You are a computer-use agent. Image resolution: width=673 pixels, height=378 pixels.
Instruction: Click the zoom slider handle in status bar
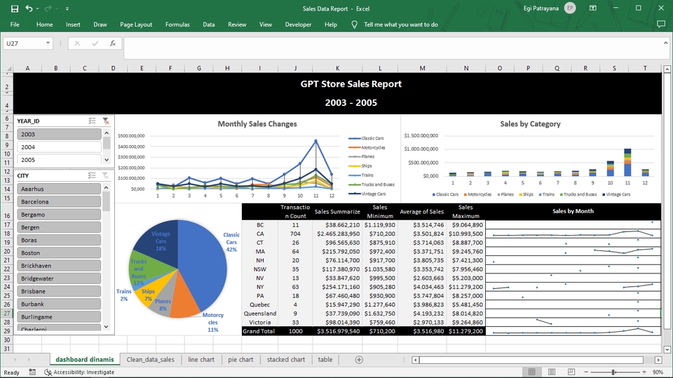613,372
